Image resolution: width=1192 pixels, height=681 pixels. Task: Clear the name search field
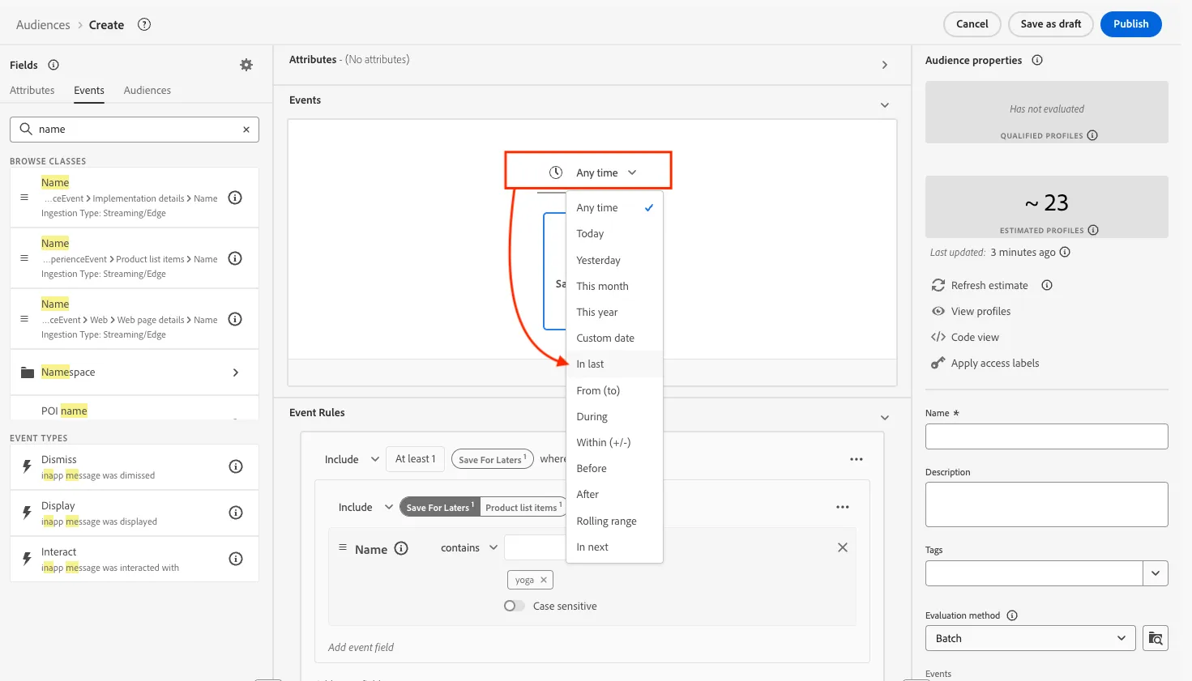(x=246, y=130)
